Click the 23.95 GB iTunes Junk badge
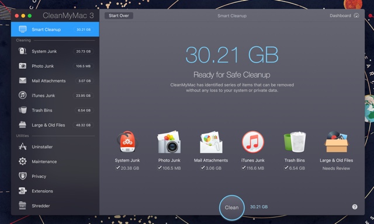The height and width of the screenshot is (224, 374). click(83, 96)
